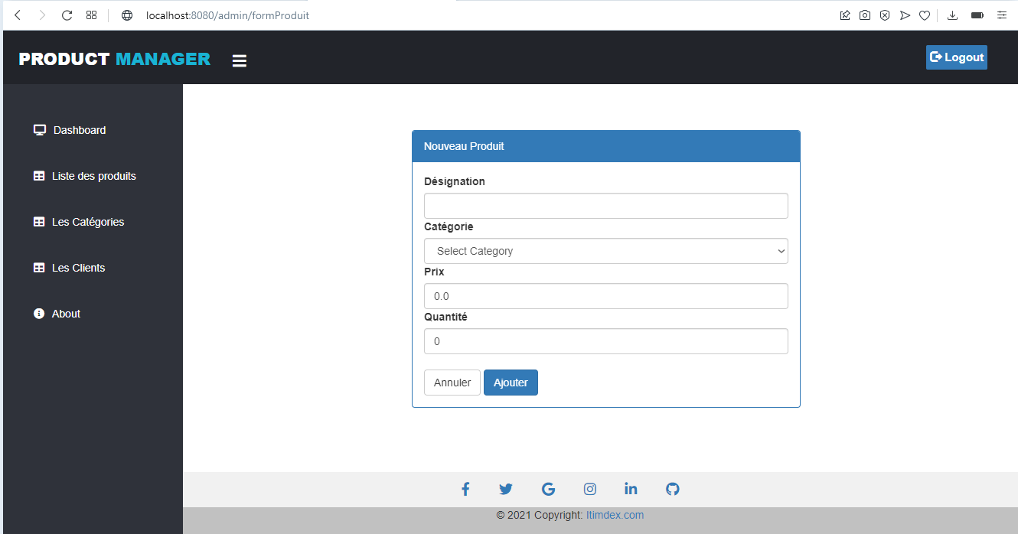Image resolution: width=1018 pixels, height=534 pixels.
Task: Open the Select Category dropdown
Action: [605, 251]
